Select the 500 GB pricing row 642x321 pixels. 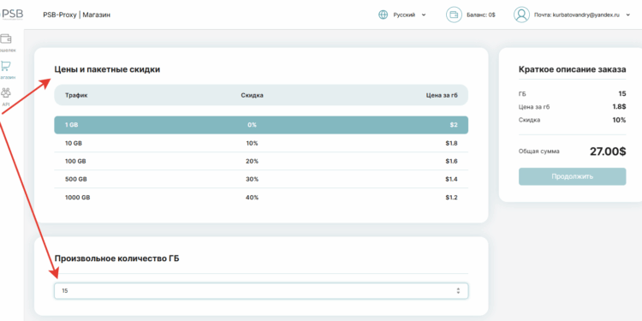261,180
